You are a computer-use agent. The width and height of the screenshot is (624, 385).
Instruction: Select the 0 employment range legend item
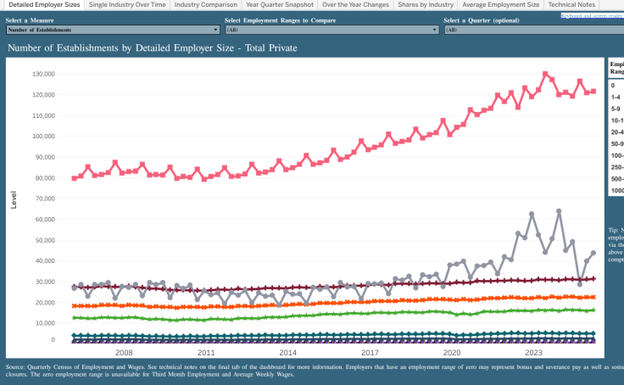pyautogui.click(x=612, y=86)
